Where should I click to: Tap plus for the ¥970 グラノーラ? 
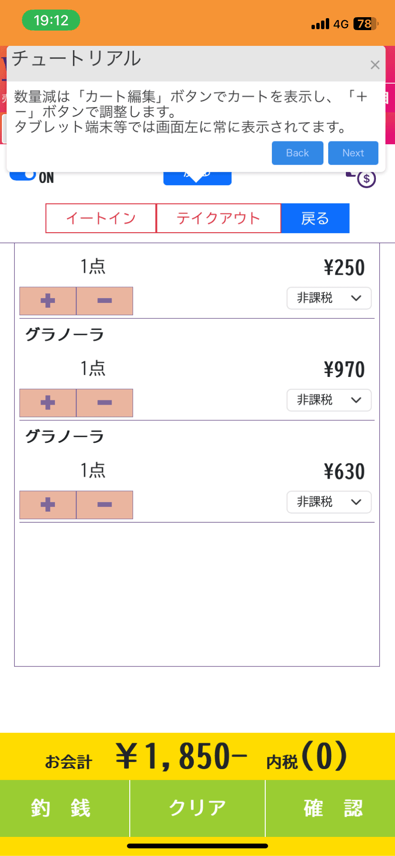point(48,403)
